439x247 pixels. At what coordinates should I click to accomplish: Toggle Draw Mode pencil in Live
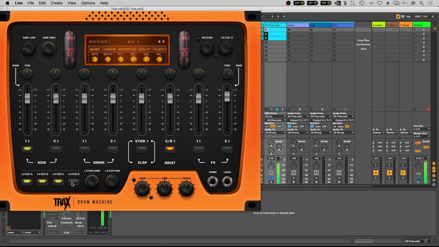398,16
